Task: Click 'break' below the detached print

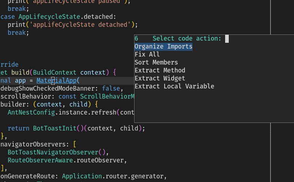Action: pos(17,33)
